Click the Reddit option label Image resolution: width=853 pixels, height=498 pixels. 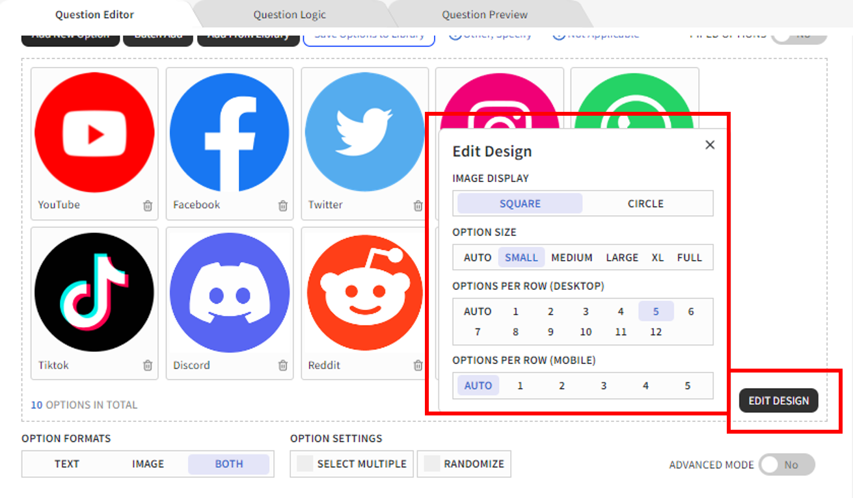click(x=324, y=365)
